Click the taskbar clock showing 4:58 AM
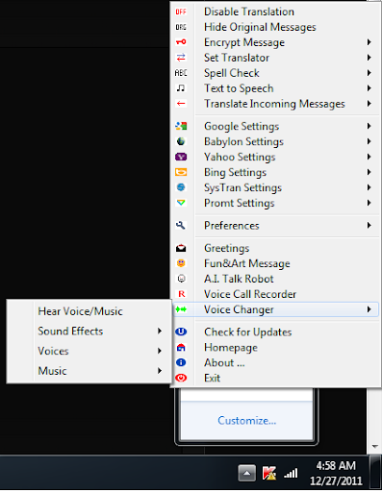The height and width of the screenshot is (492, 382). point(336,473)
